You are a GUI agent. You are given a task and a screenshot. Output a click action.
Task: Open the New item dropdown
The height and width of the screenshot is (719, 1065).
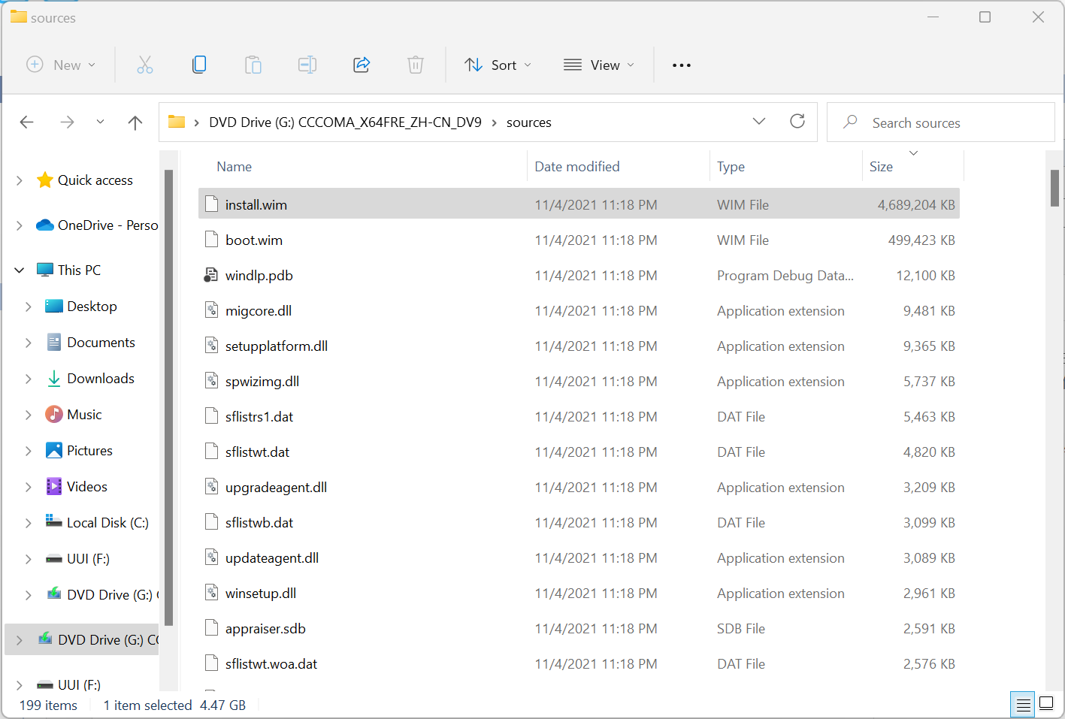tap(61, 65)
